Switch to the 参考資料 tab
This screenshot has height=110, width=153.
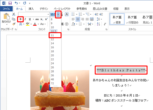(x=82, y=9)
